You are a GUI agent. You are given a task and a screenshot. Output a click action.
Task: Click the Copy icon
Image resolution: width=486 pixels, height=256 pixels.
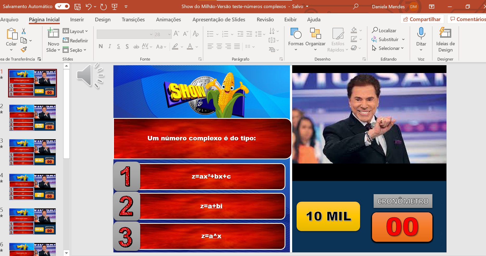[x=24, y=41]
